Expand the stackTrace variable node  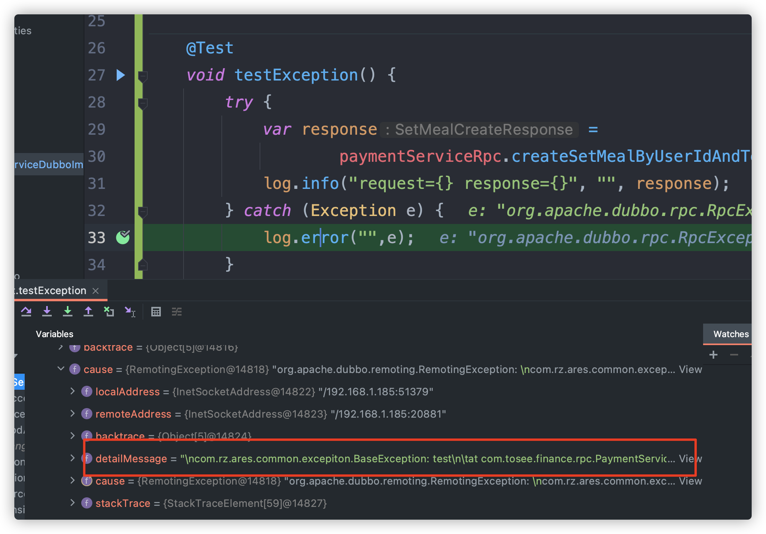(72, 503)
